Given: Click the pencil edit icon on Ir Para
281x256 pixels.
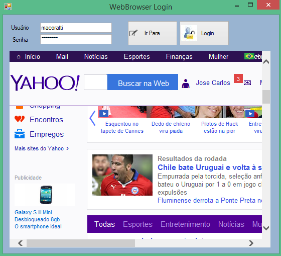Looking at the screenshot, I should click(x=133, y=33).
